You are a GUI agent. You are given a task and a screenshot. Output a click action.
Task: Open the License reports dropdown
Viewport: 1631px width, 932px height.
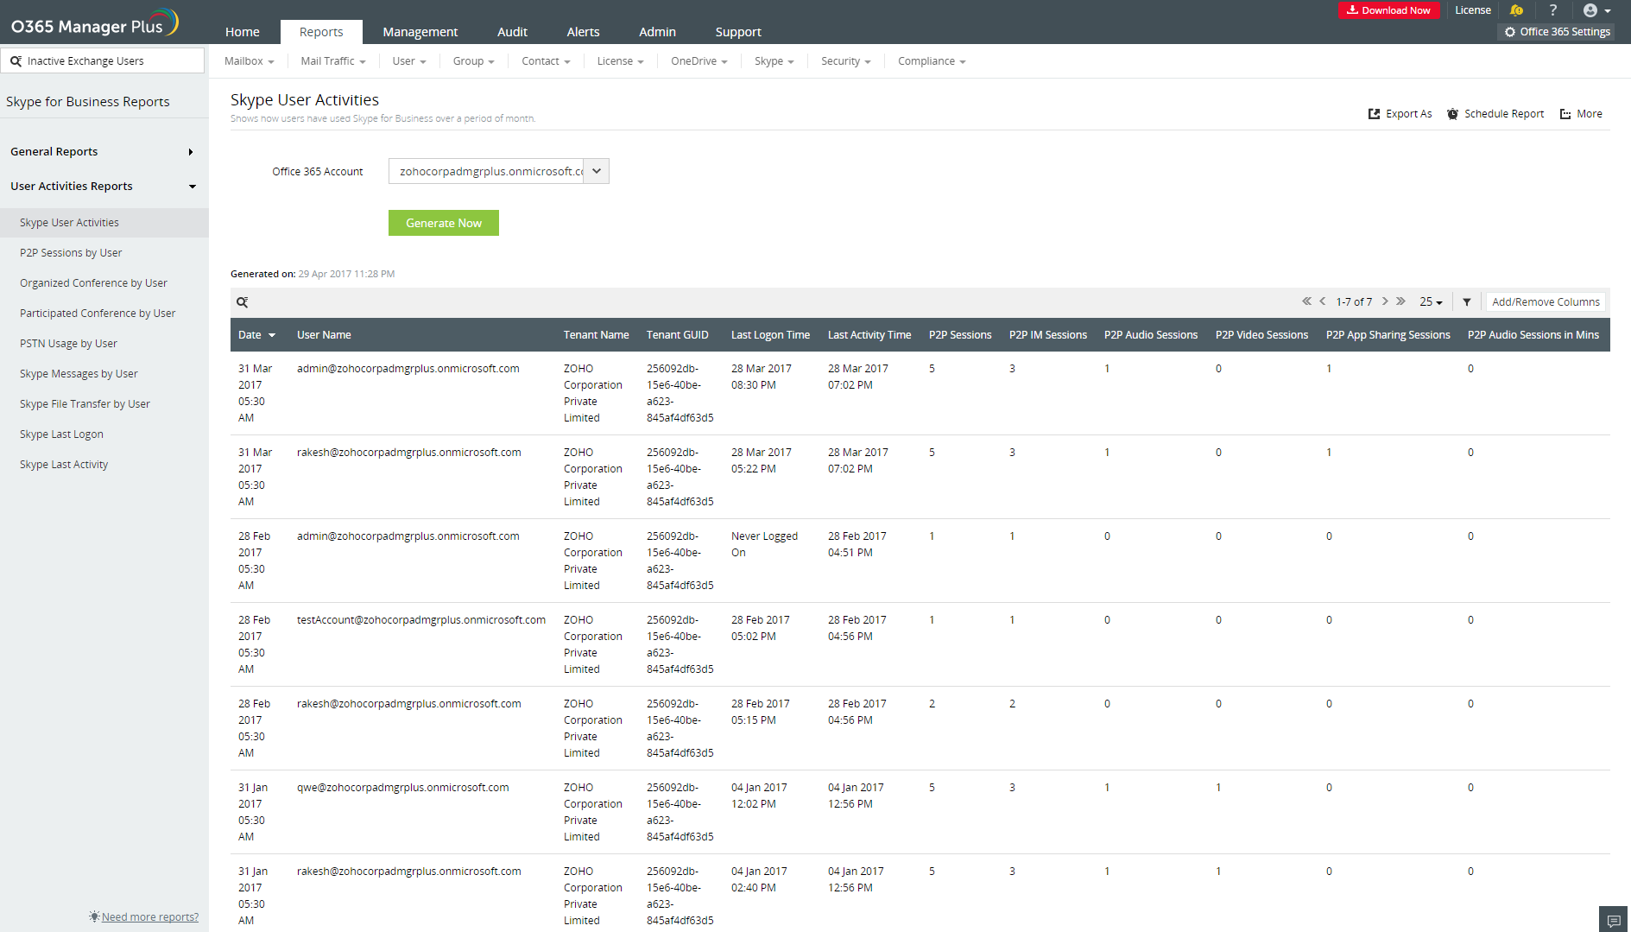click(x=620, y=61)
